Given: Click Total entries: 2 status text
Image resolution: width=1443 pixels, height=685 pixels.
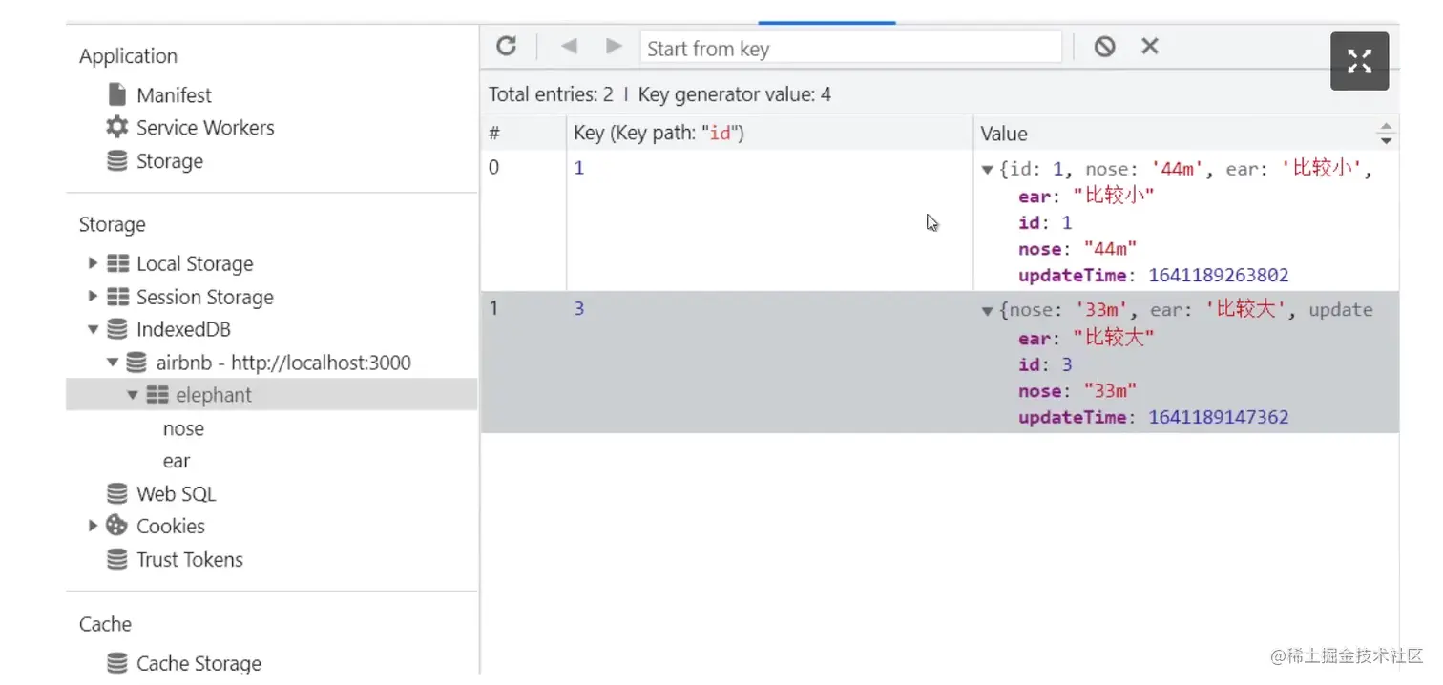Looking at the screenshot, I should [x=551, y=94].
